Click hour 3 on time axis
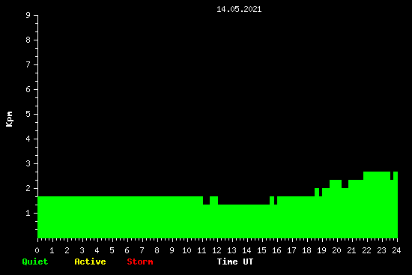Screen dimensions: 412x275 click(x=82, y=250)
